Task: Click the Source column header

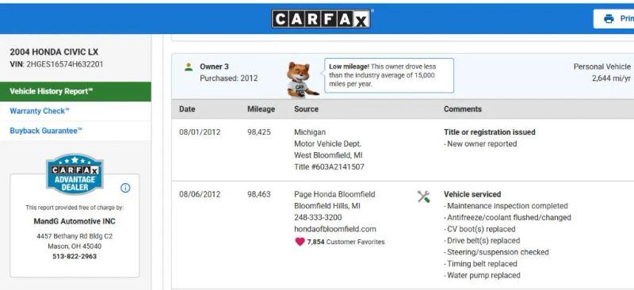Action: point(306,109)
